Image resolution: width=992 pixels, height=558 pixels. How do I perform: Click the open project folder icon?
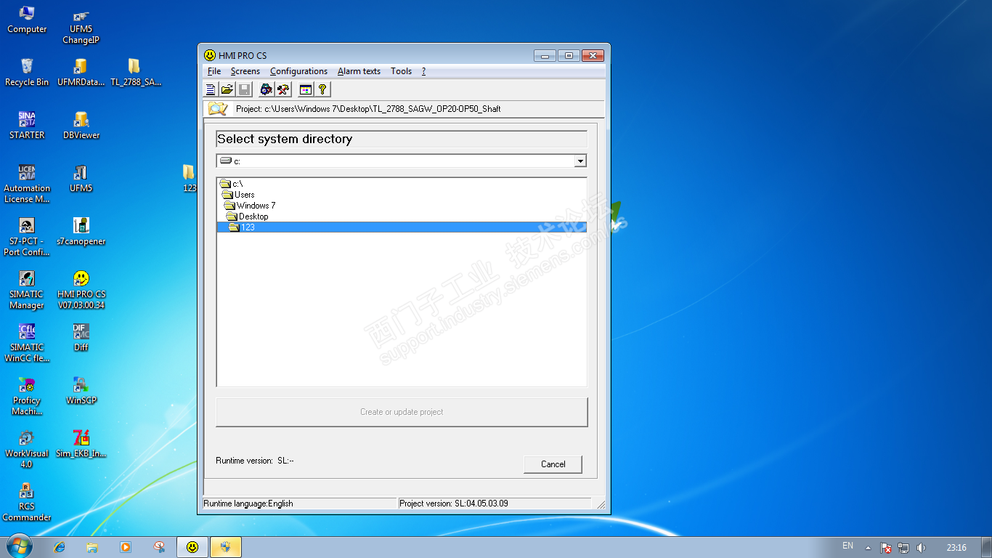click(227, 89)
